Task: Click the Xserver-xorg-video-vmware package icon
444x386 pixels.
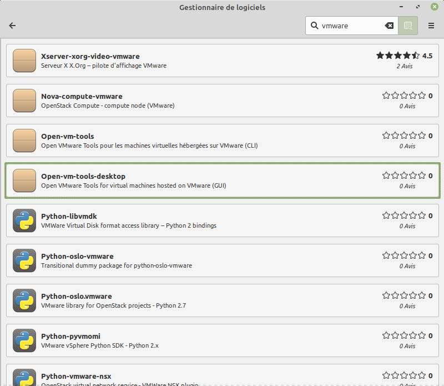Action: (24, 61)
